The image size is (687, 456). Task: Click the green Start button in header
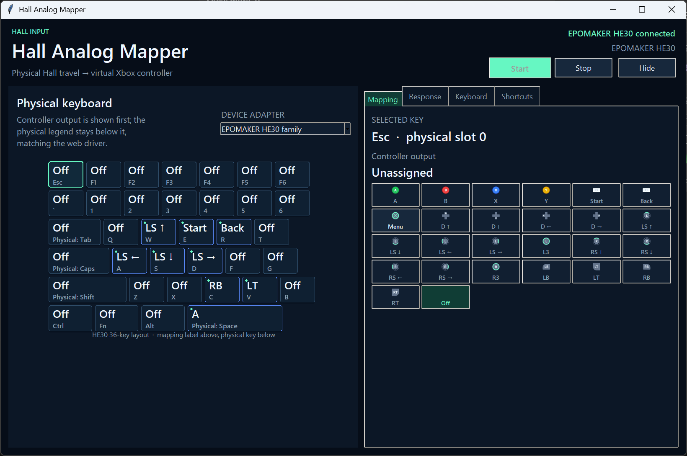(x=520, y=68)
